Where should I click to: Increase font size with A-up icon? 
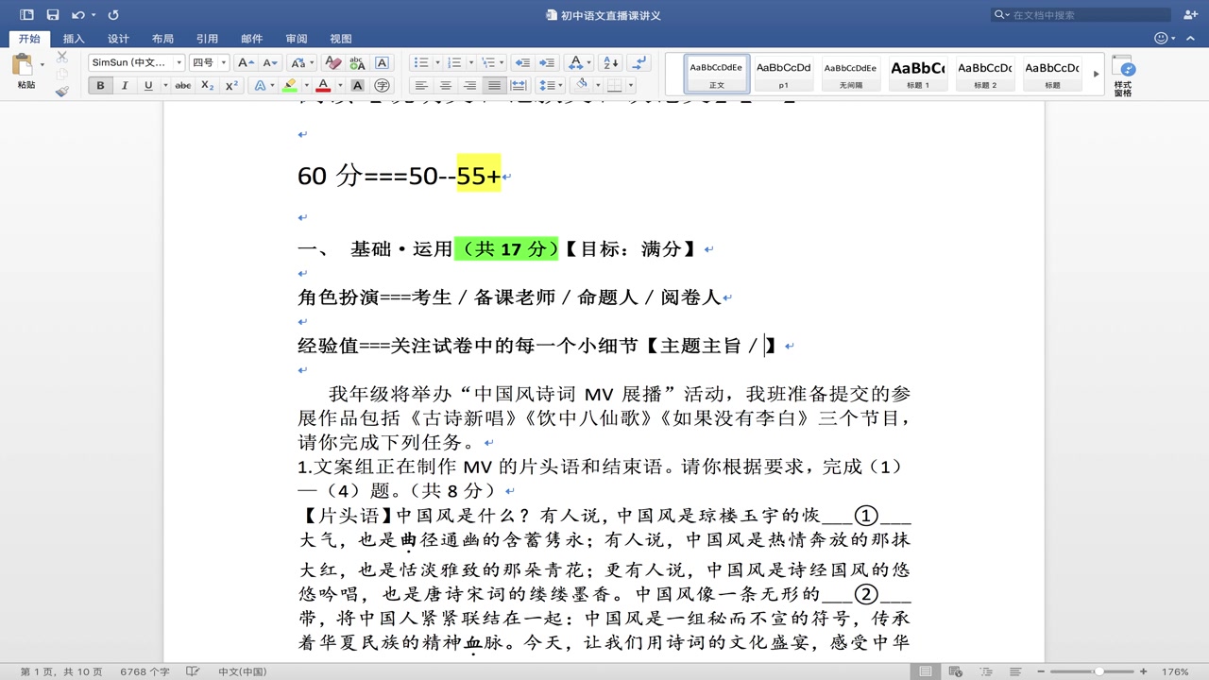246,62
